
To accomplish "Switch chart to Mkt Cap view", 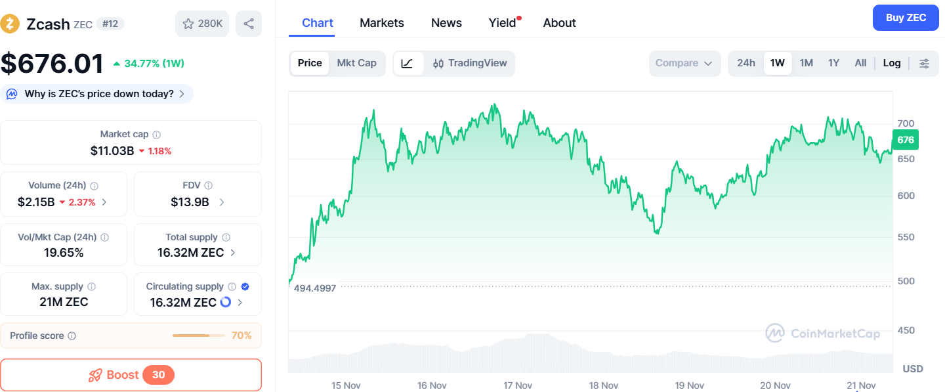I will click(x=356, y=63).
